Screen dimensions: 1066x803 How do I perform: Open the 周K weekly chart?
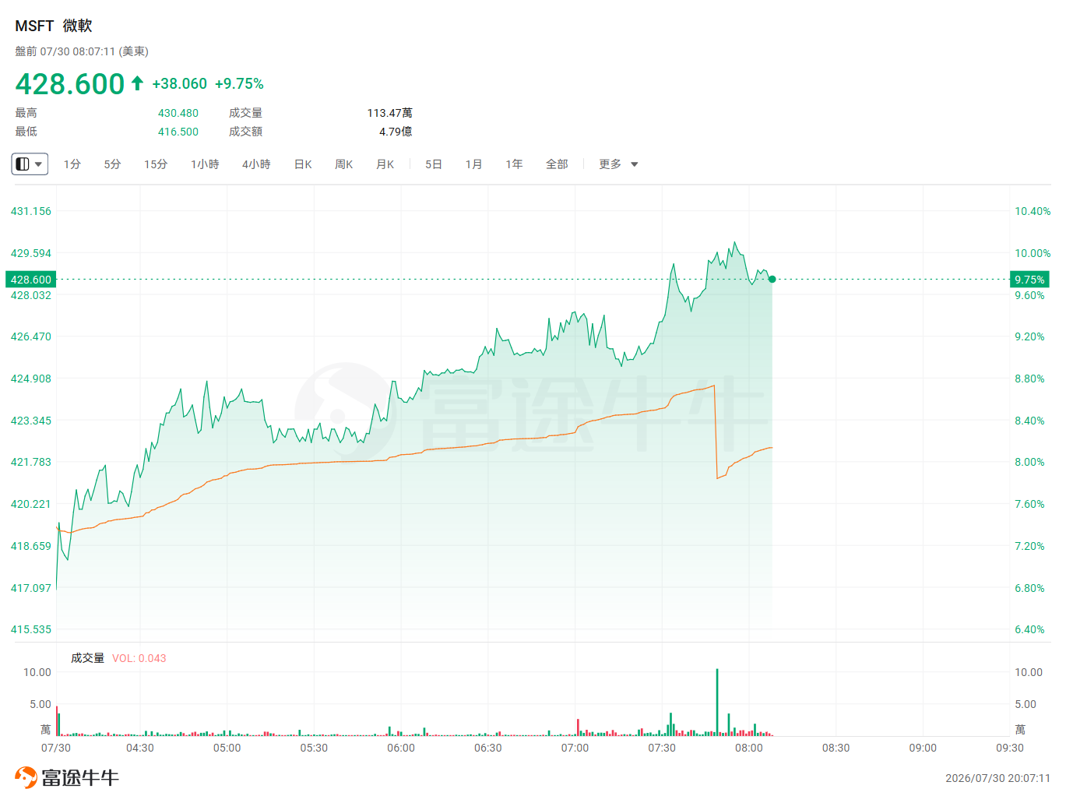point(343,164)
